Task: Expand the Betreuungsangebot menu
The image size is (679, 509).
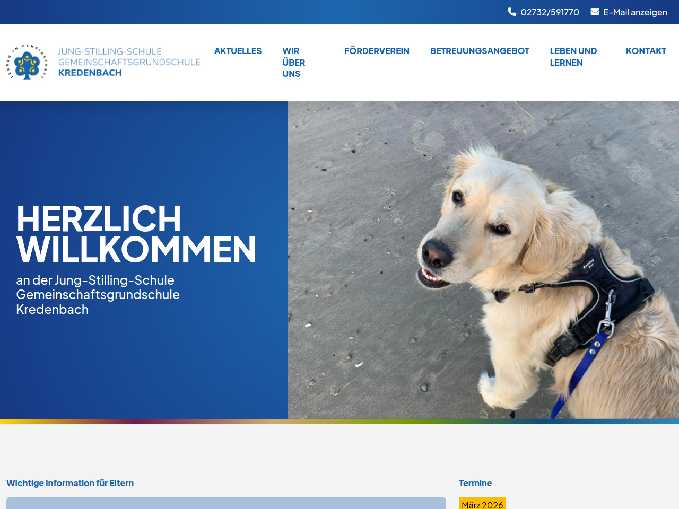Action: pyautogui.click(x=480, y=51)
